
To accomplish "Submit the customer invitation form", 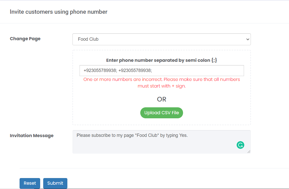I will point(55,183).
